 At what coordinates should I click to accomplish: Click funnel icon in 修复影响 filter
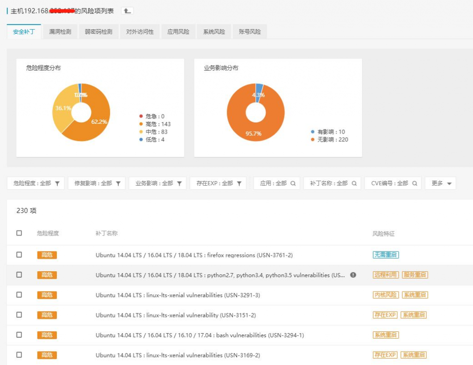(118, 183)
